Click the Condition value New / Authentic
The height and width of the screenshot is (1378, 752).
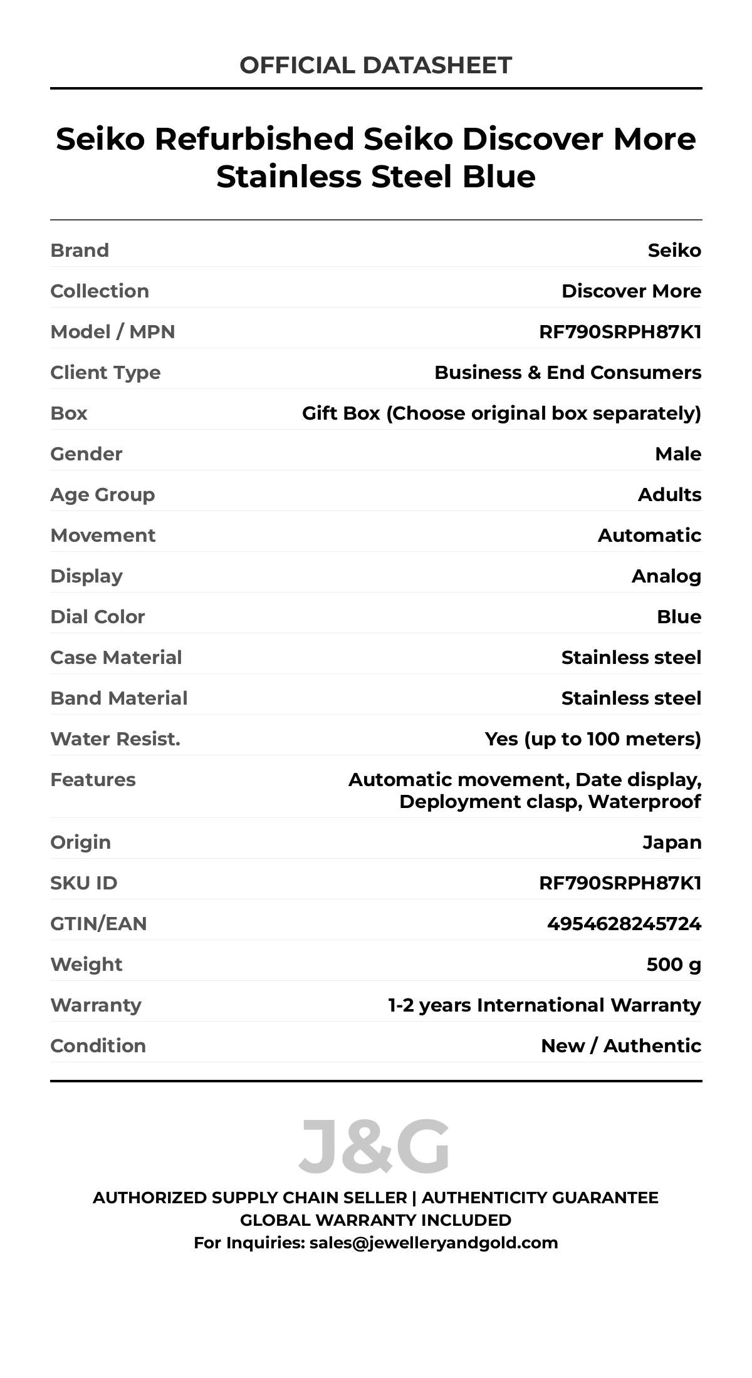coord(621,1046)
